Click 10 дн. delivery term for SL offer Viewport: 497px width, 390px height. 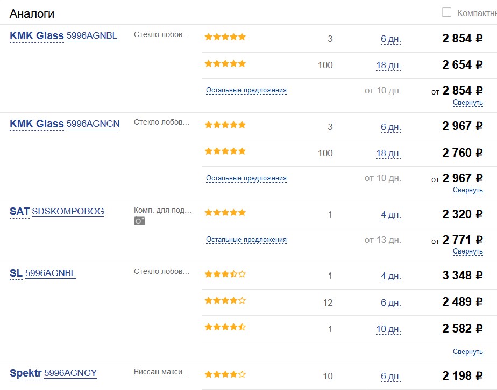(x=388, y=329)
